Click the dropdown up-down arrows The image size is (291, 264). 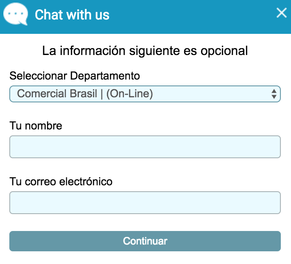(274, 94)
